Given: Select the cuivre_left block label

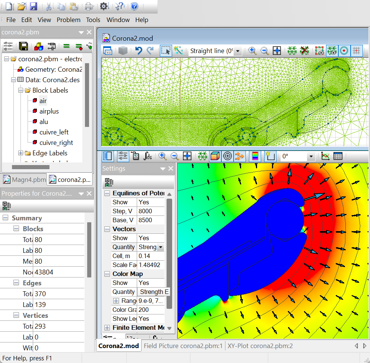Looking at the screenshot, I should pyautogui.click(x=54, y=132).
